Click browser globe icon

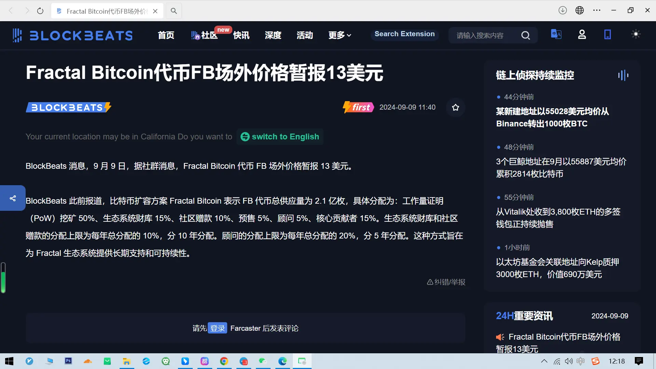coord(579,10)
